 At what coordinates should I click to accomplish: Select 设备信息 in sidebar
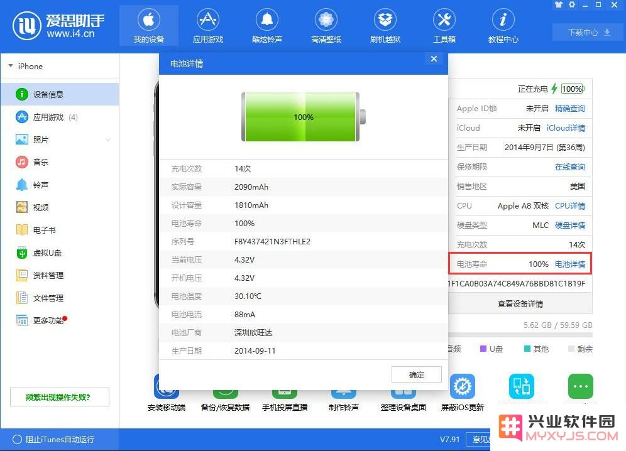(x=60, y=94)
